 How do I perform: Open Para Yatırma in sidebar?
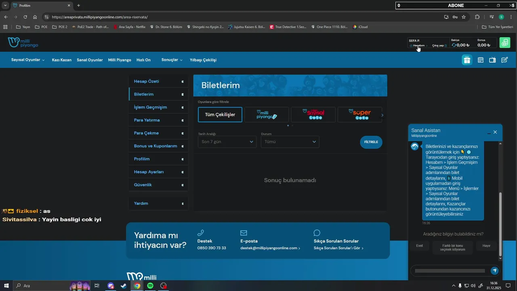coord(158,120)
